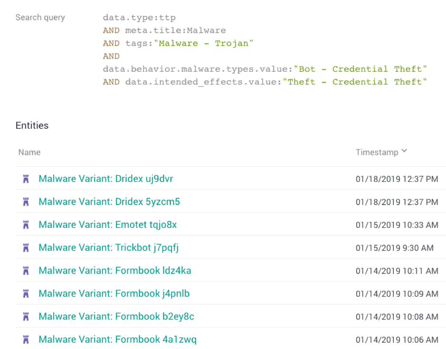
Task: Click the TTP icon beside Formbook j4pnlb
Action: click(26, 294)
